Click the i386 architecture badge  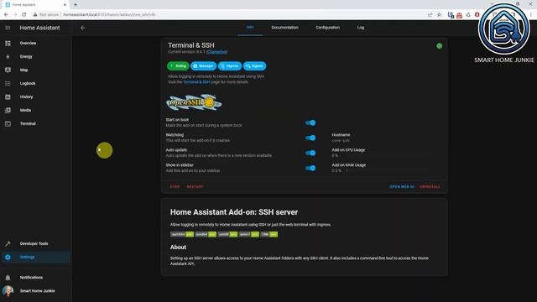pyautogui.click(x=268, y=235)
